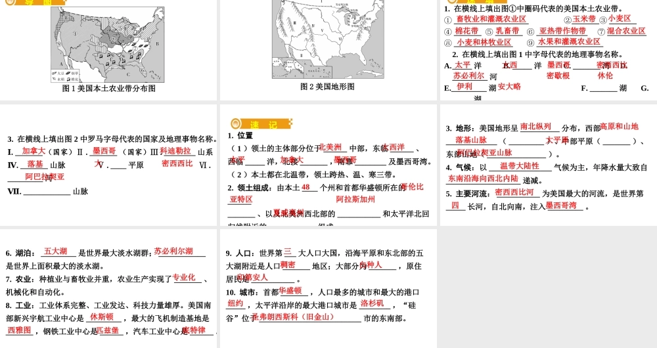Select red answer 48 in 领土组成
The width and height of the screenshot is (657, 348).
click(x=306, y=187)
